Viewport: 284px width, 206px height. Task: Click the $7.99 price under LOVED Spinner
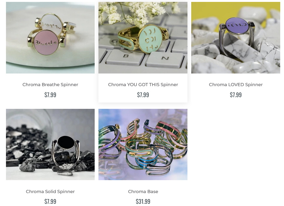236,95
